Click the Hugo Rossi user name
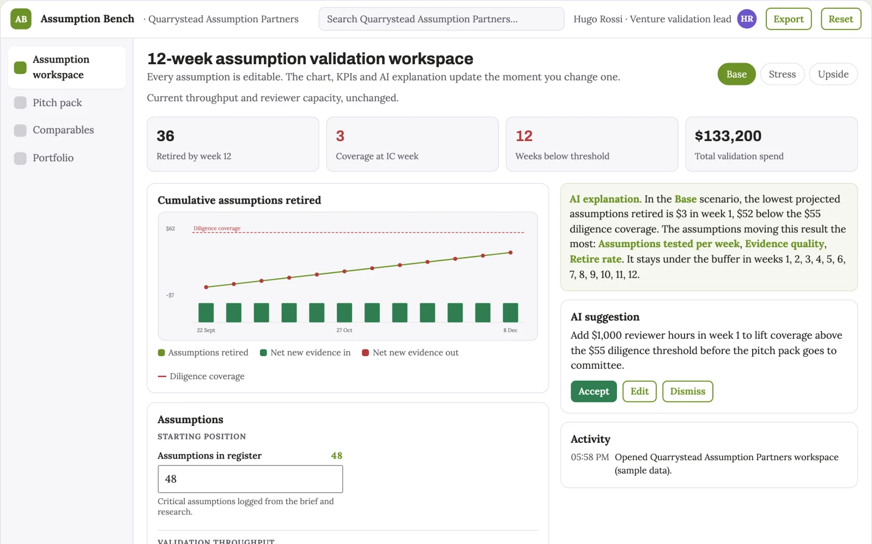872x544 pixels. pos(598,19)
